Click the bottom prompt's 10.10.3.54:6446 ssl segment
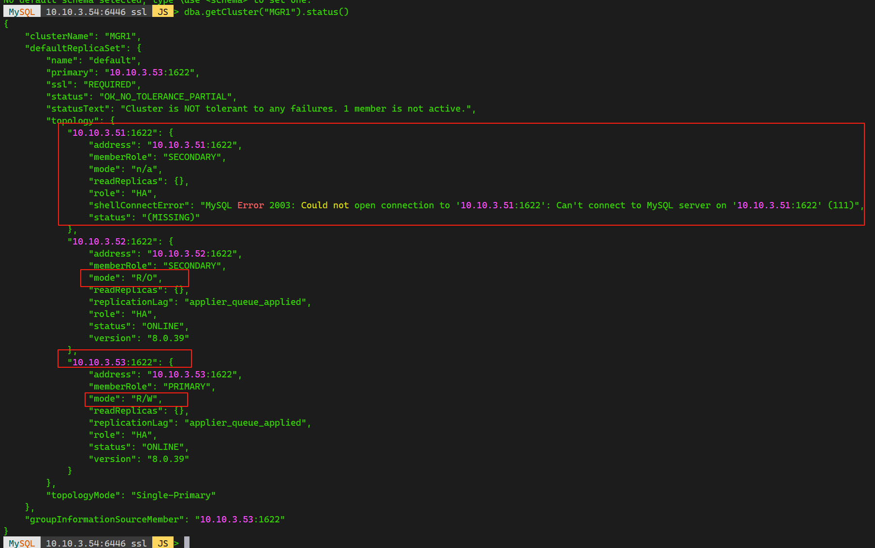The height and width of the screenshot is (548, 875). (x=96, y=543)
